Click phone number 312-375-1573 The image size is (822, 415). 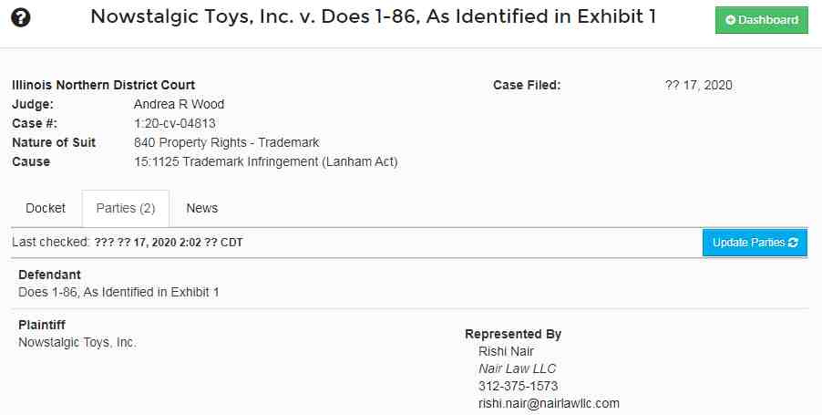518,386
